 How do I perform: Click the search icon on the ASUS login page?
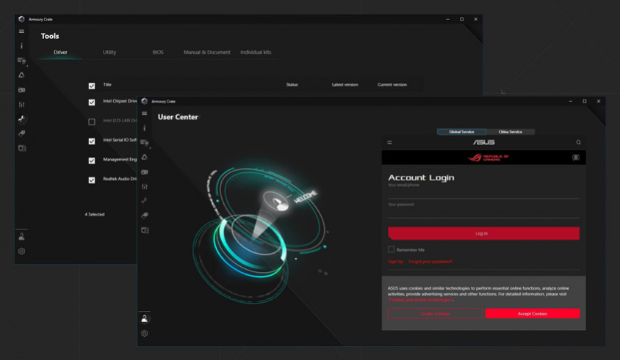578,142
